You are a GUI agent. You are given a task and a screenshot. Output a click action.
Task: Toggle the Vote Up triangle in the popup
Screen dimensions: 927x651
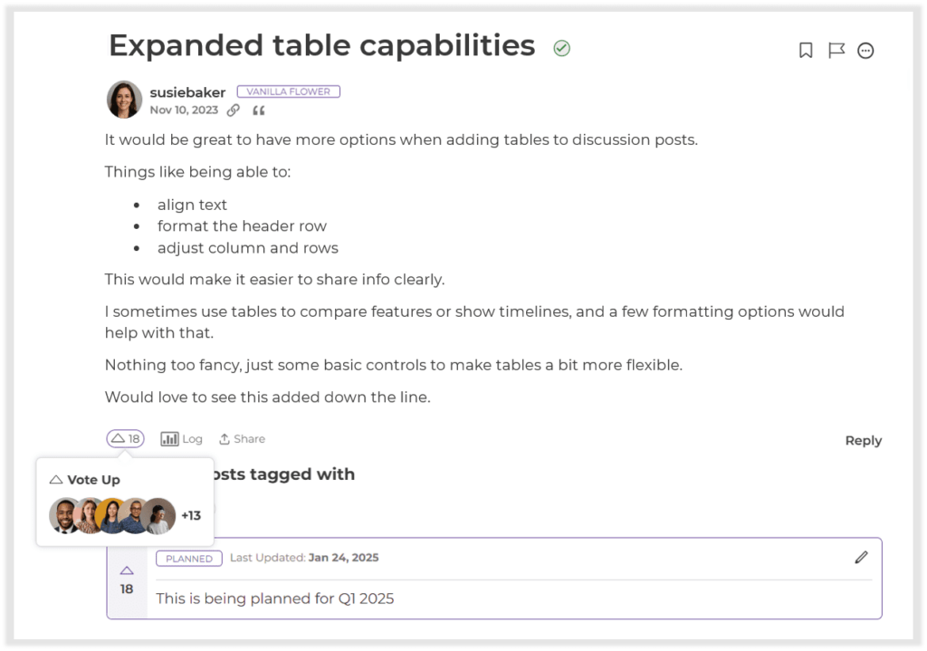(x=56, y=479)
